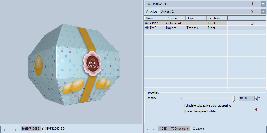Switch to the EVF12062 drawing tab
The image size is (267, 133).
(x=31, y=128)
